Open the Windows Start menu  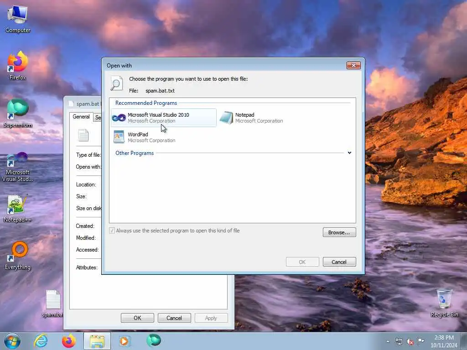12,341
